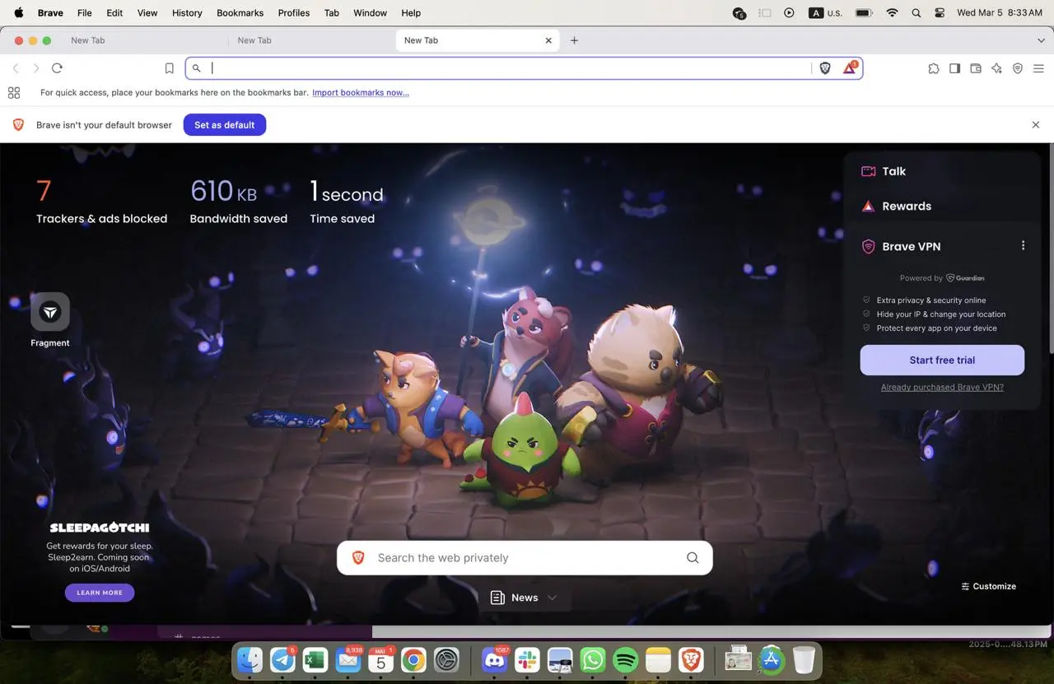Click the Trackers & ads blocked stat
1054x684 pixels.
click(101, 202)
